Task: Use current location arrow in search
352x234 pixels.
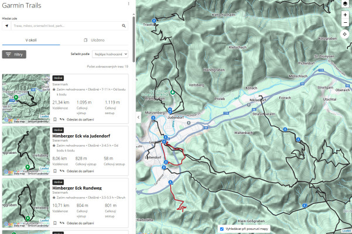Action: coord(6,26)
